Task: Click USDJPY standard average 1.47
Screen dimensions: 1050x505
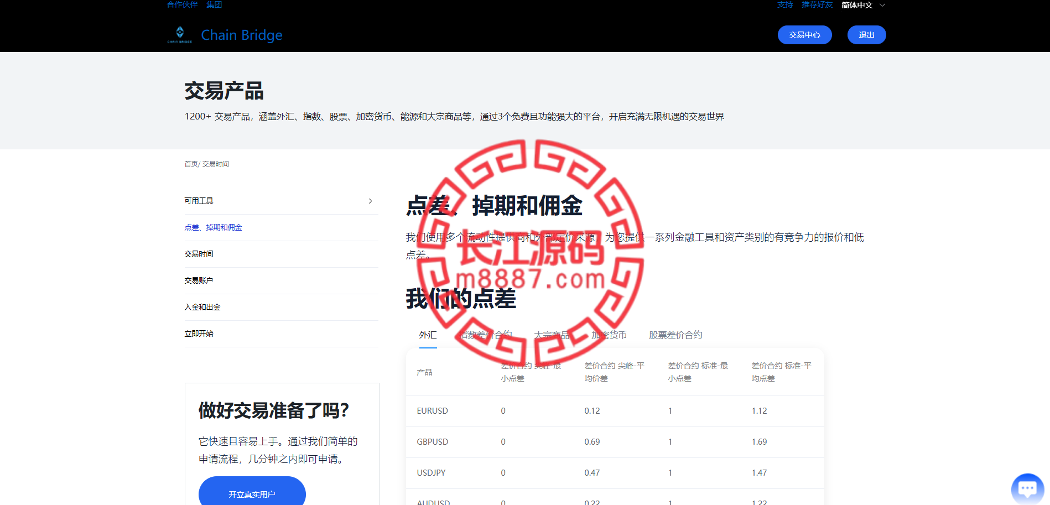Action: click(759, 473)
